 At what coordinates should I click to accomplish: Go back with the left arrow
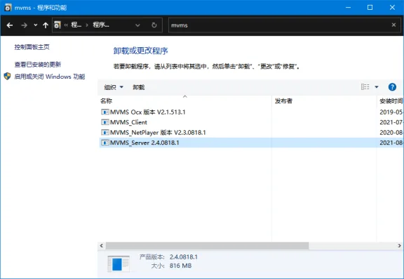(x=10, y=25)
